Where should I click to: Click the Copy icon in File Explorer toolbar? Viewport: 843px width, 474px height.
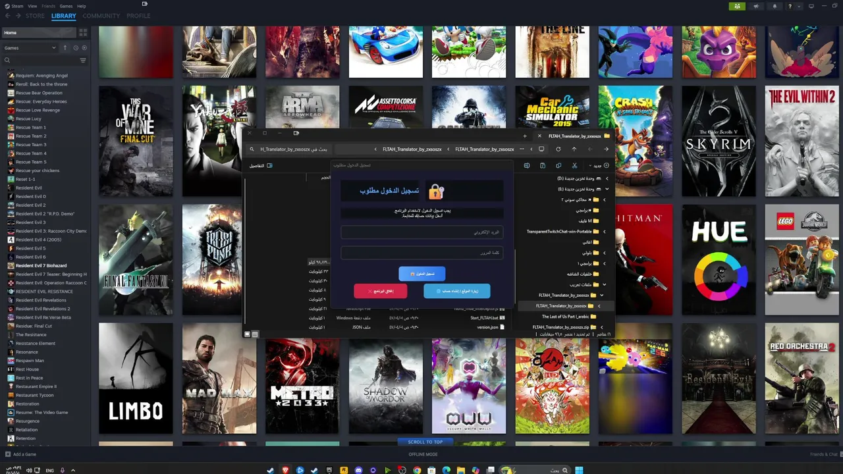pos(558,165)
